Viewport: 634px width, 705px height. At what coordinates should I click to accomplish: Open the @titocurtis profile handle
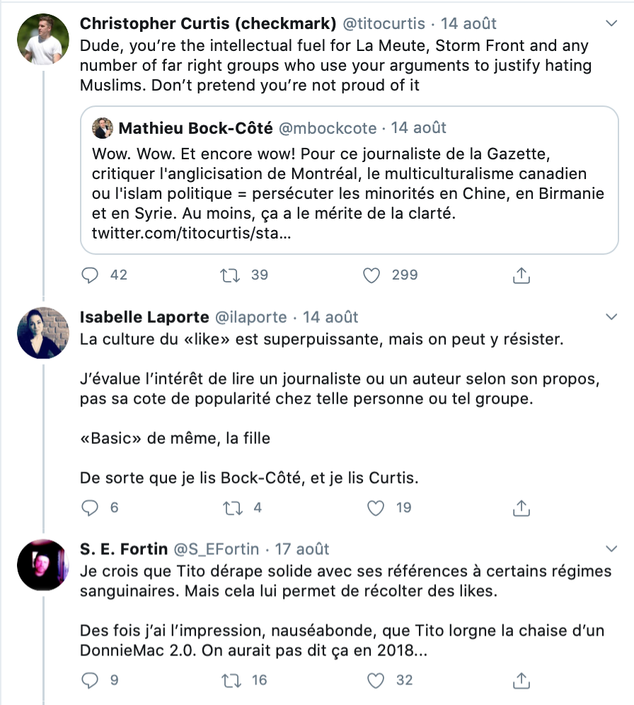384,23
